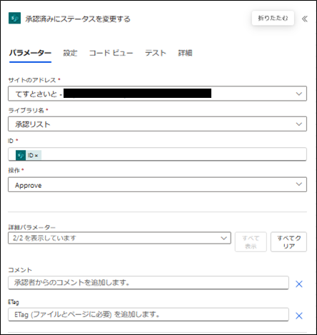Click the すべてクリア button

point(288,242)
